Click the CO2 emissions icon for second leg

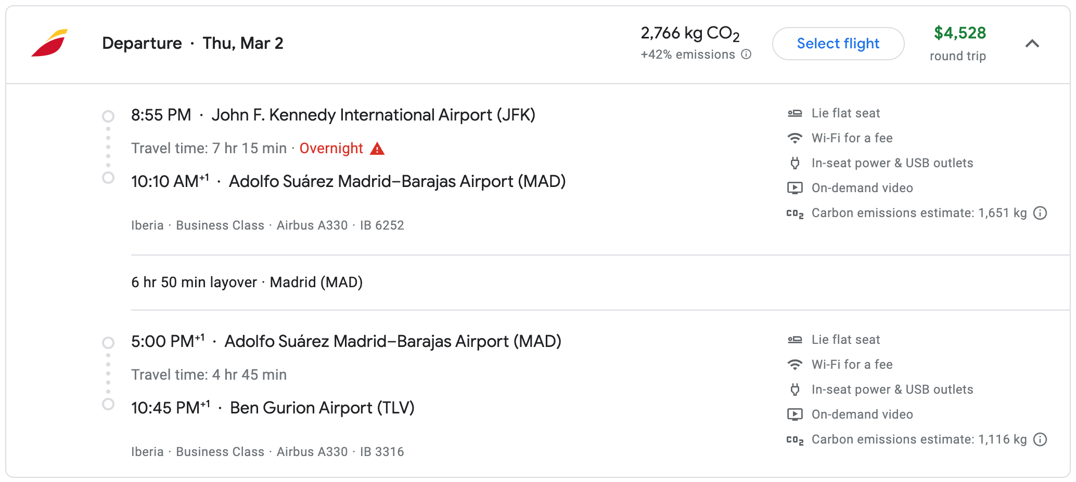795,439
